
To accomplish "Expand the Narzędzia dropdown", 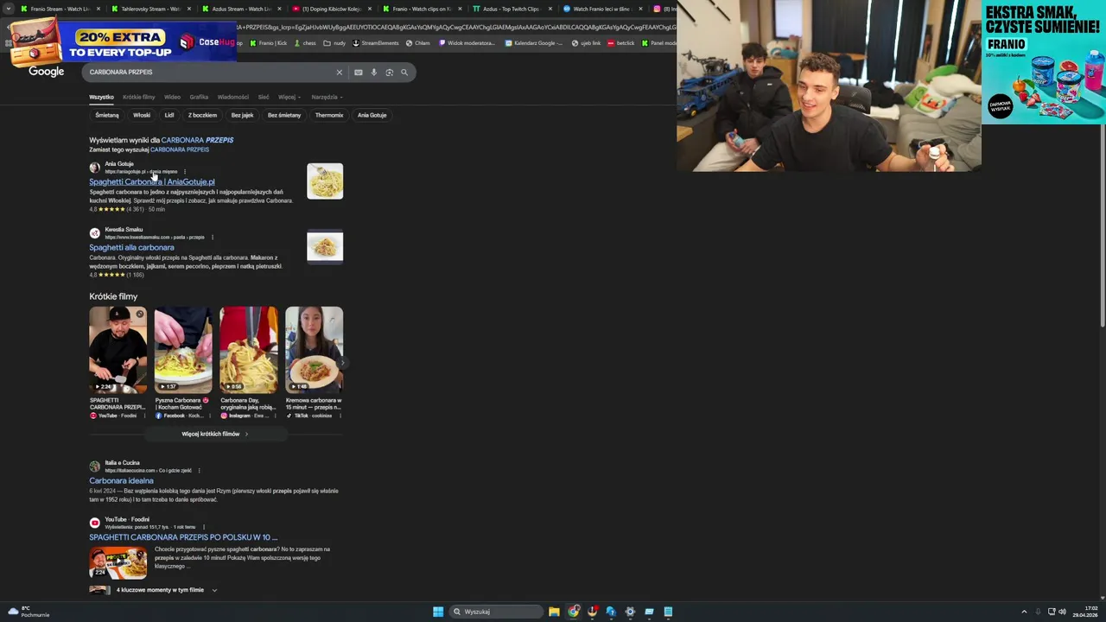I will 327,97.
